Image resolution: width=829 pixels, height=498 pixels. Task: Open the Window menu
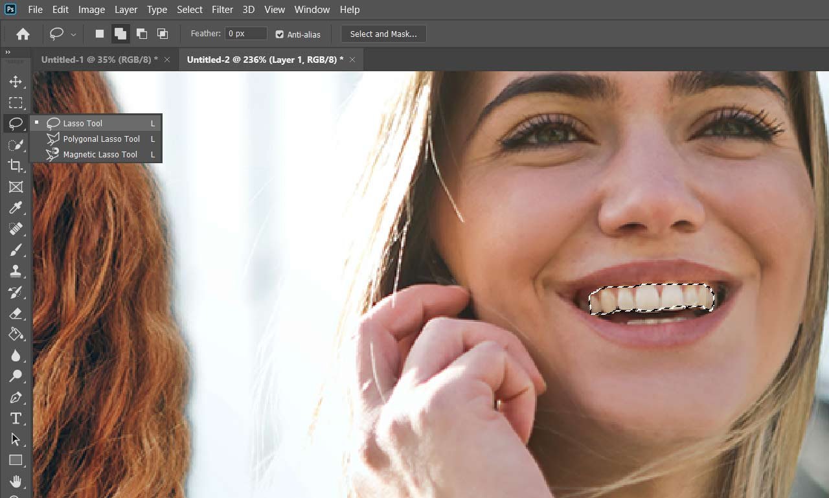coord(312,10)
